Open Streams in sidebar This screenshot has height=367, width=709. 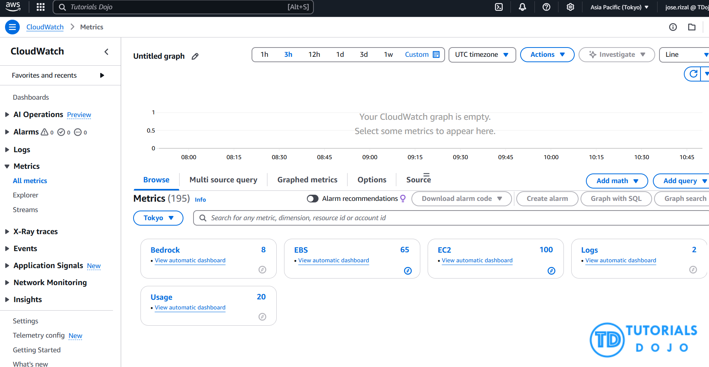pos(26,210)
